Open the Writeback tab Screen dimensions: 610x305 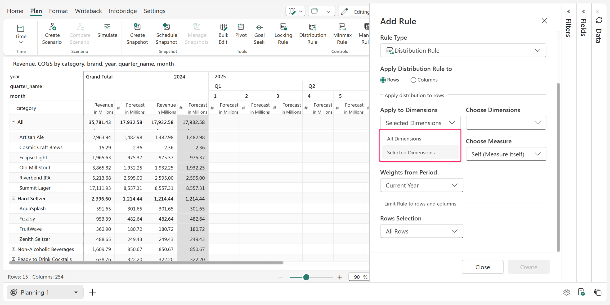point(88,11)
